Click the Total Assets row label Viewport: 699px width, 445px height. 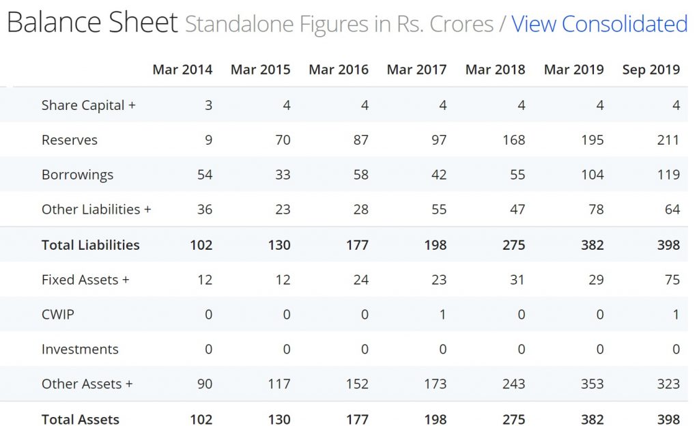click(x=80, y=420)
